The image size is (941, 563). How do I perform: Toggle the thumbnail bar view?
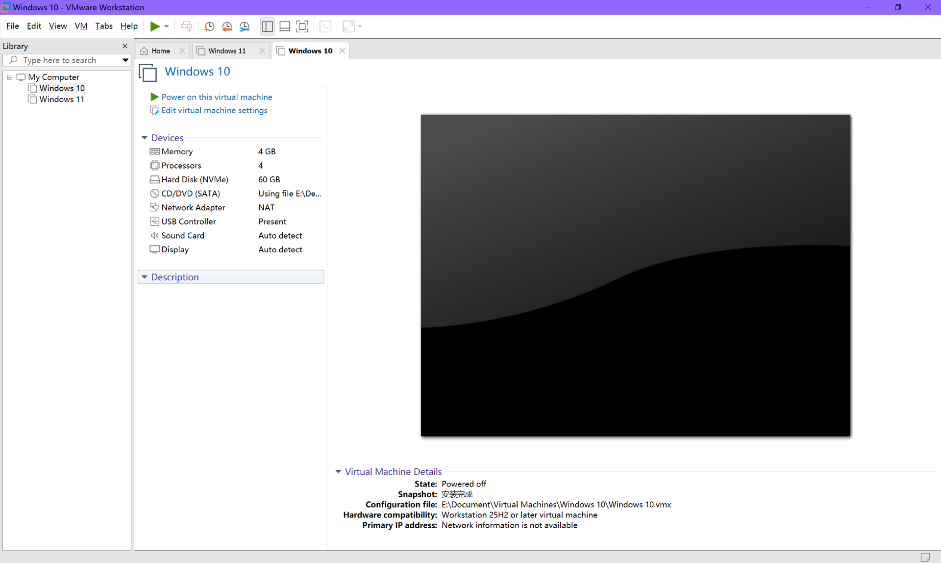(285, 26)
